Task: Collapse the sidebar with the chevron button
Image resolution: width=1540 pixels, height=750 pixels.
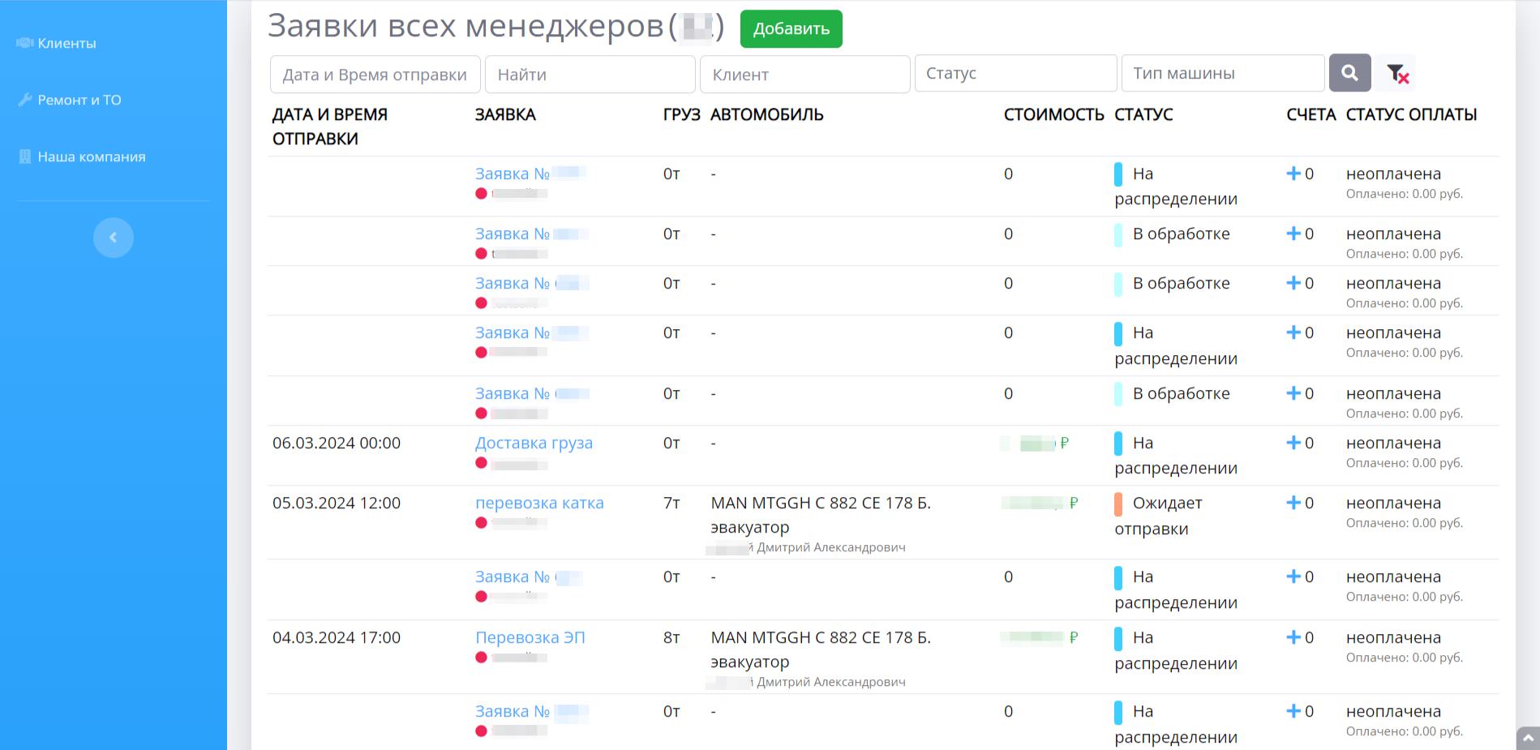Action: pyautogui.click(x=114, y=238)
